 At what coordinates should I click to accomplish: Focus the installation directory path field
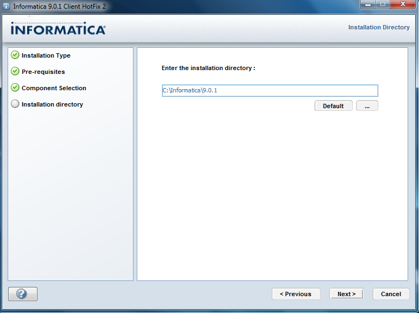pyautogui.click(x=270, y=91)
